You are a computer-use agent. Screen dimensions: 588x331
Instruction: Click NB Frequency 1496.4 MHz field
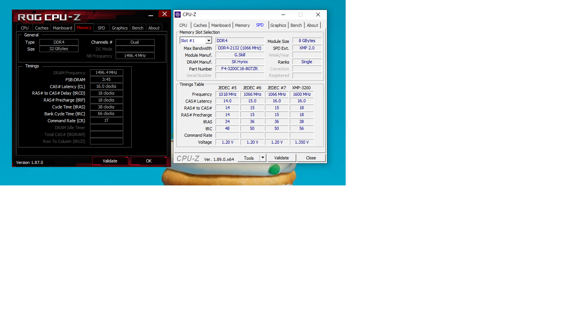tap(135, 56)
